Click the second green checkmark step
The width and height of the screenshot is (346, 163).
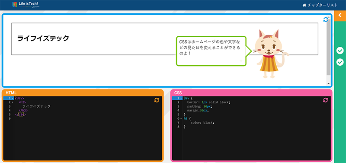(340, 62)
